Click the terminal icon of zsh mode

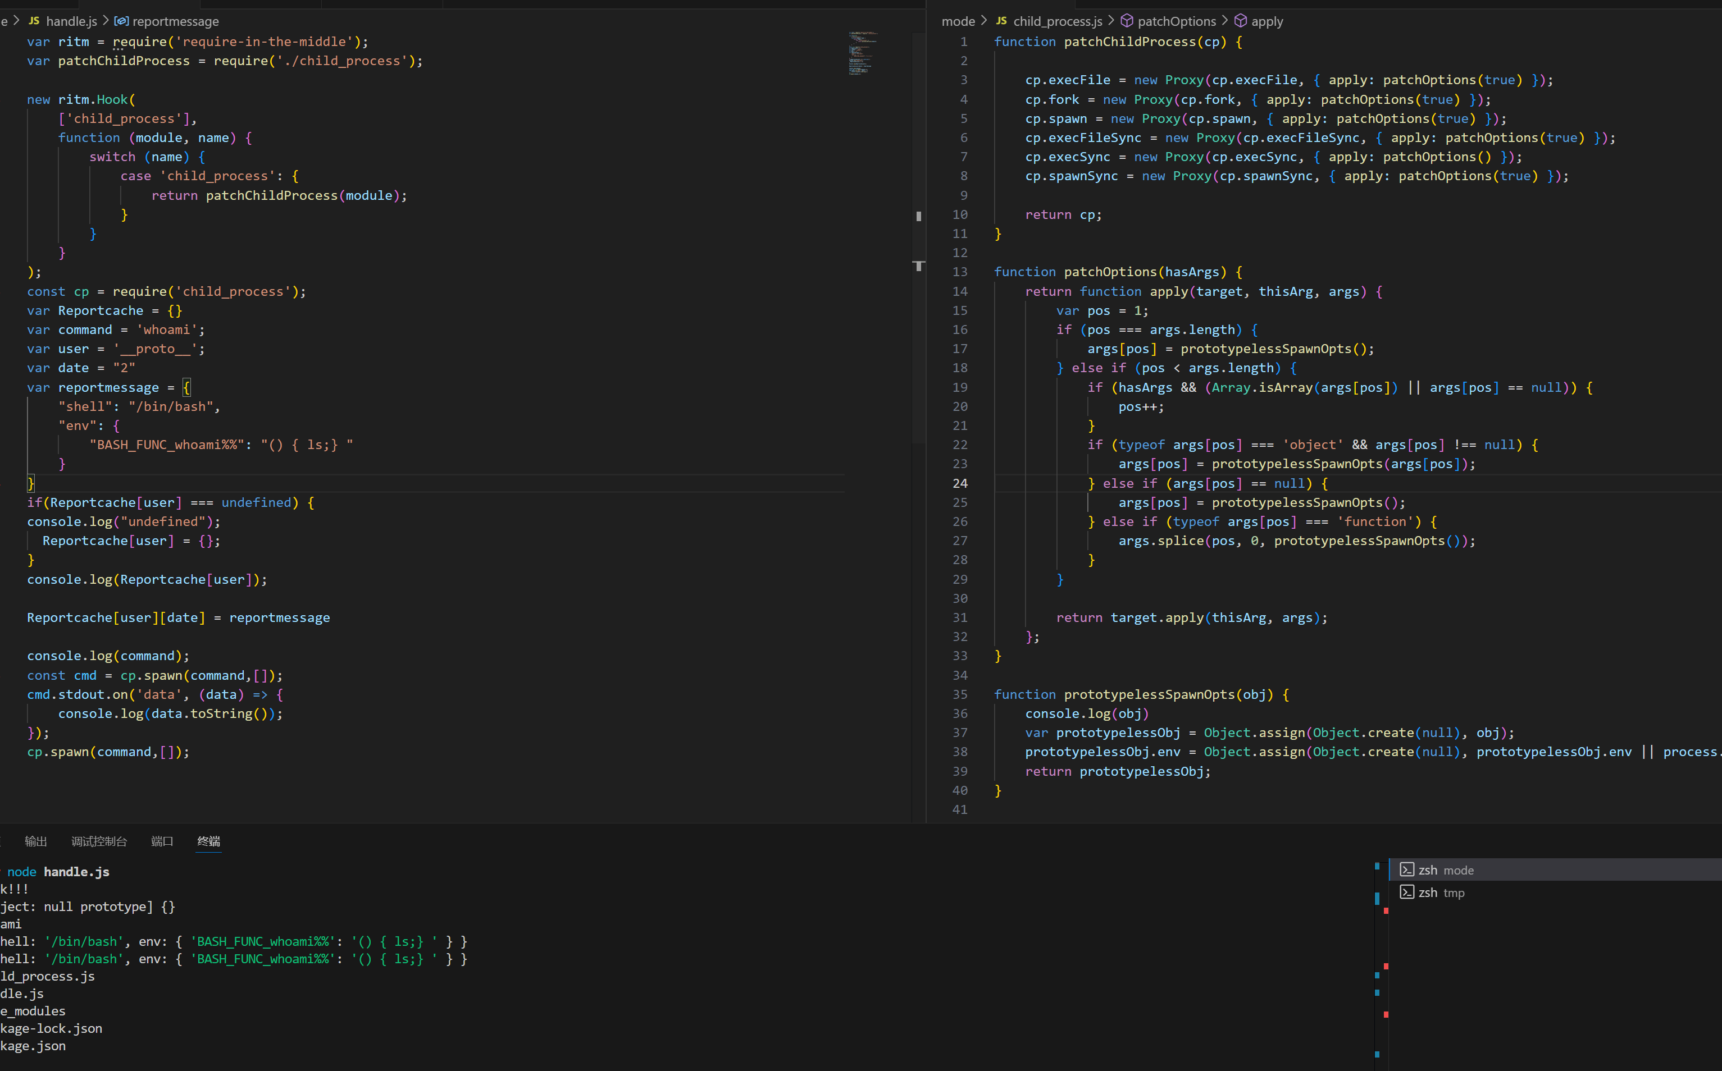click(x=1407, y=870)
